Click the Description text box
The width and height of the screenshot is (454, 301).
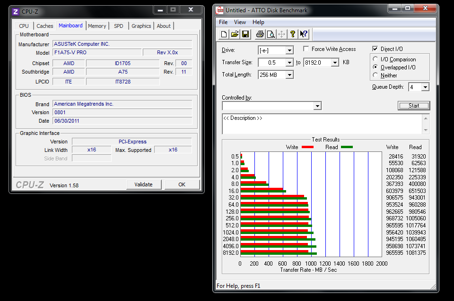tap(323, 124)
